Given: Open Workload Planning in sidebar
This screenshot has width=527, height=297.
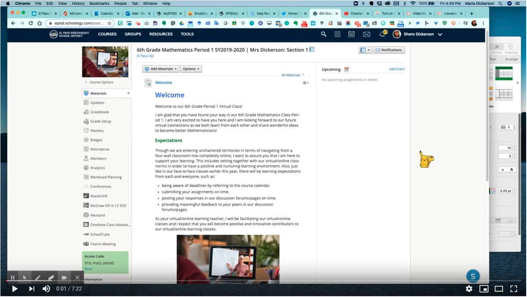Looking at the screenshot, I should tap(107, 177).
